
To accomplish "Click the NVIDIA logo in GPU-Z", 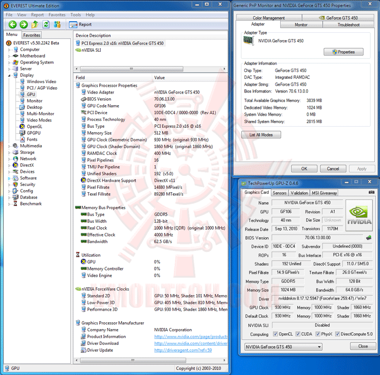I will [359, 215].
